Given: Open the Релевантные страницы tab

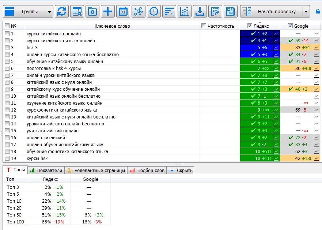Looking at the screenshot, I should click(x=96, y=170).
